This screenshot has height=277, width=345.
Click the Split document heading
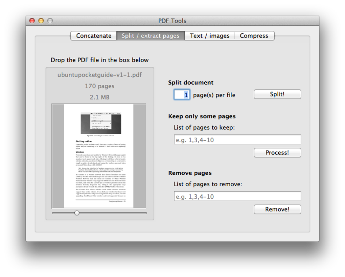pos(191,83)
